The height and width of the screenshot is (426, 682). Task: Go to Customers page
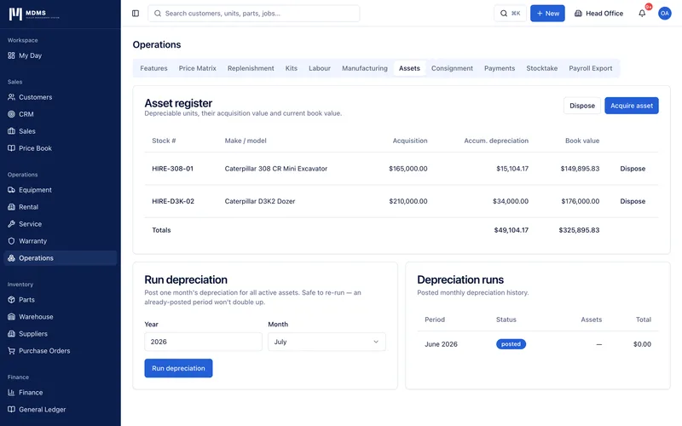click(x=60, y=97)
